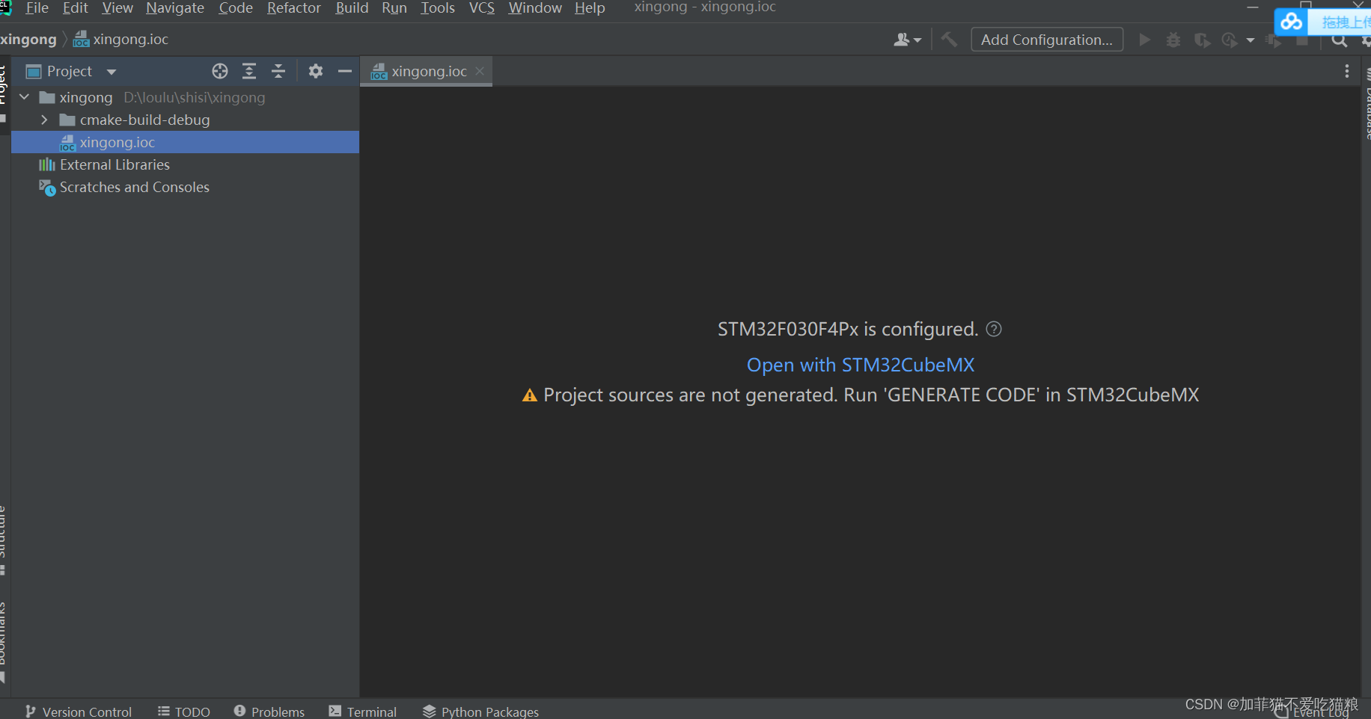Click the Profiler run icon
Screen dimensions: 1371x719
(1230, 40)
